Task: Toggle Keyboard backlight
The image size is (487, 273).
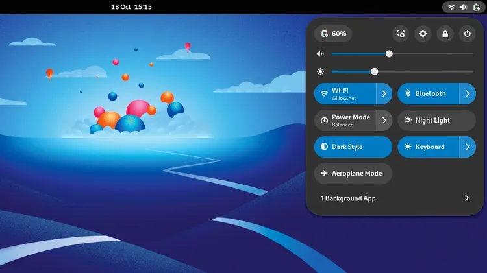Action: pyautogui.click(x=429, y=147)
